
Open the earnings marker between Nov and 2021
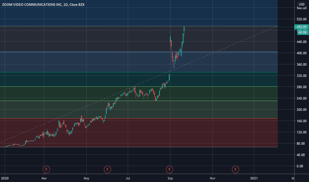(x=235, y=169)
